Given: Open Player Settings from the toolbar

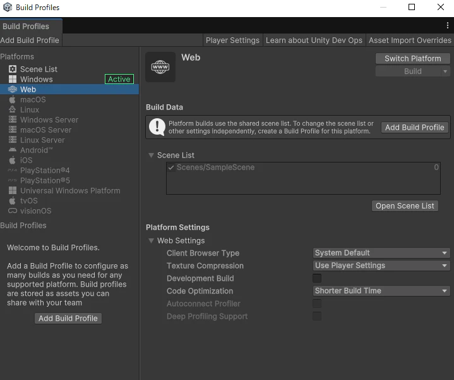Looking at the screenshot, I should click(232, 40).
